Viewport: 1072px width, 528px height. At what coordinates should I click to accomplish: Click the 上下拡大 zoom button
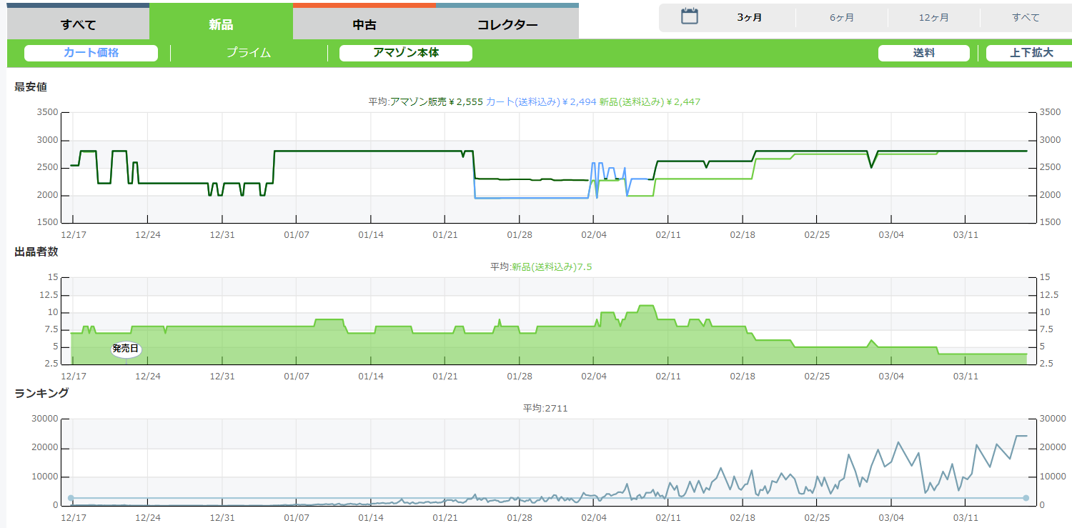coord(1031,53)
